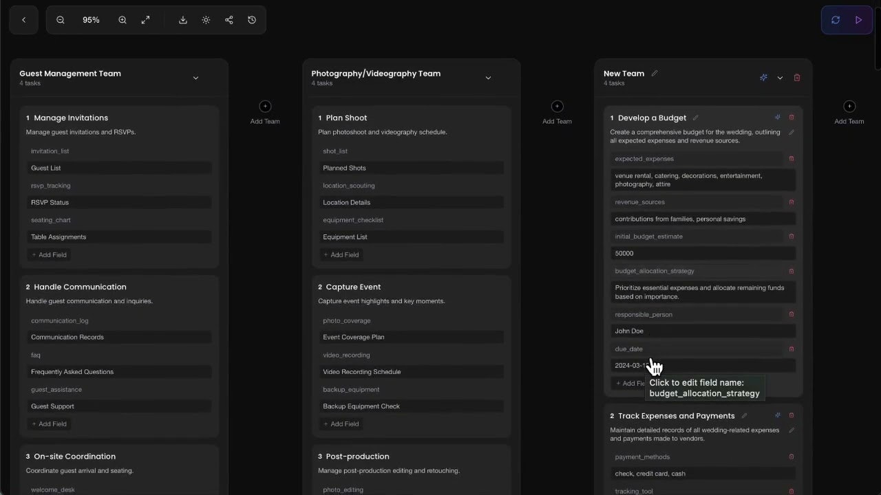Screen dimensions: 881x495
Task: Click the sparkle icon on Develop a Budget
Action: tap(778, 118)
